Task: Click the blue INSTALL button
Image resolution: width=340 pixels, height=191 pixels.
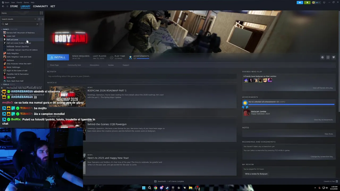Action: (x=58, y=57)
